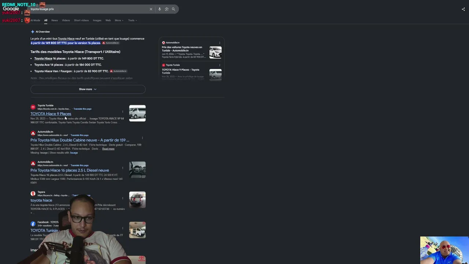
Task: Click the heading "Tarifs des modèles Toyota Hiace"
Action: point(75,52)
